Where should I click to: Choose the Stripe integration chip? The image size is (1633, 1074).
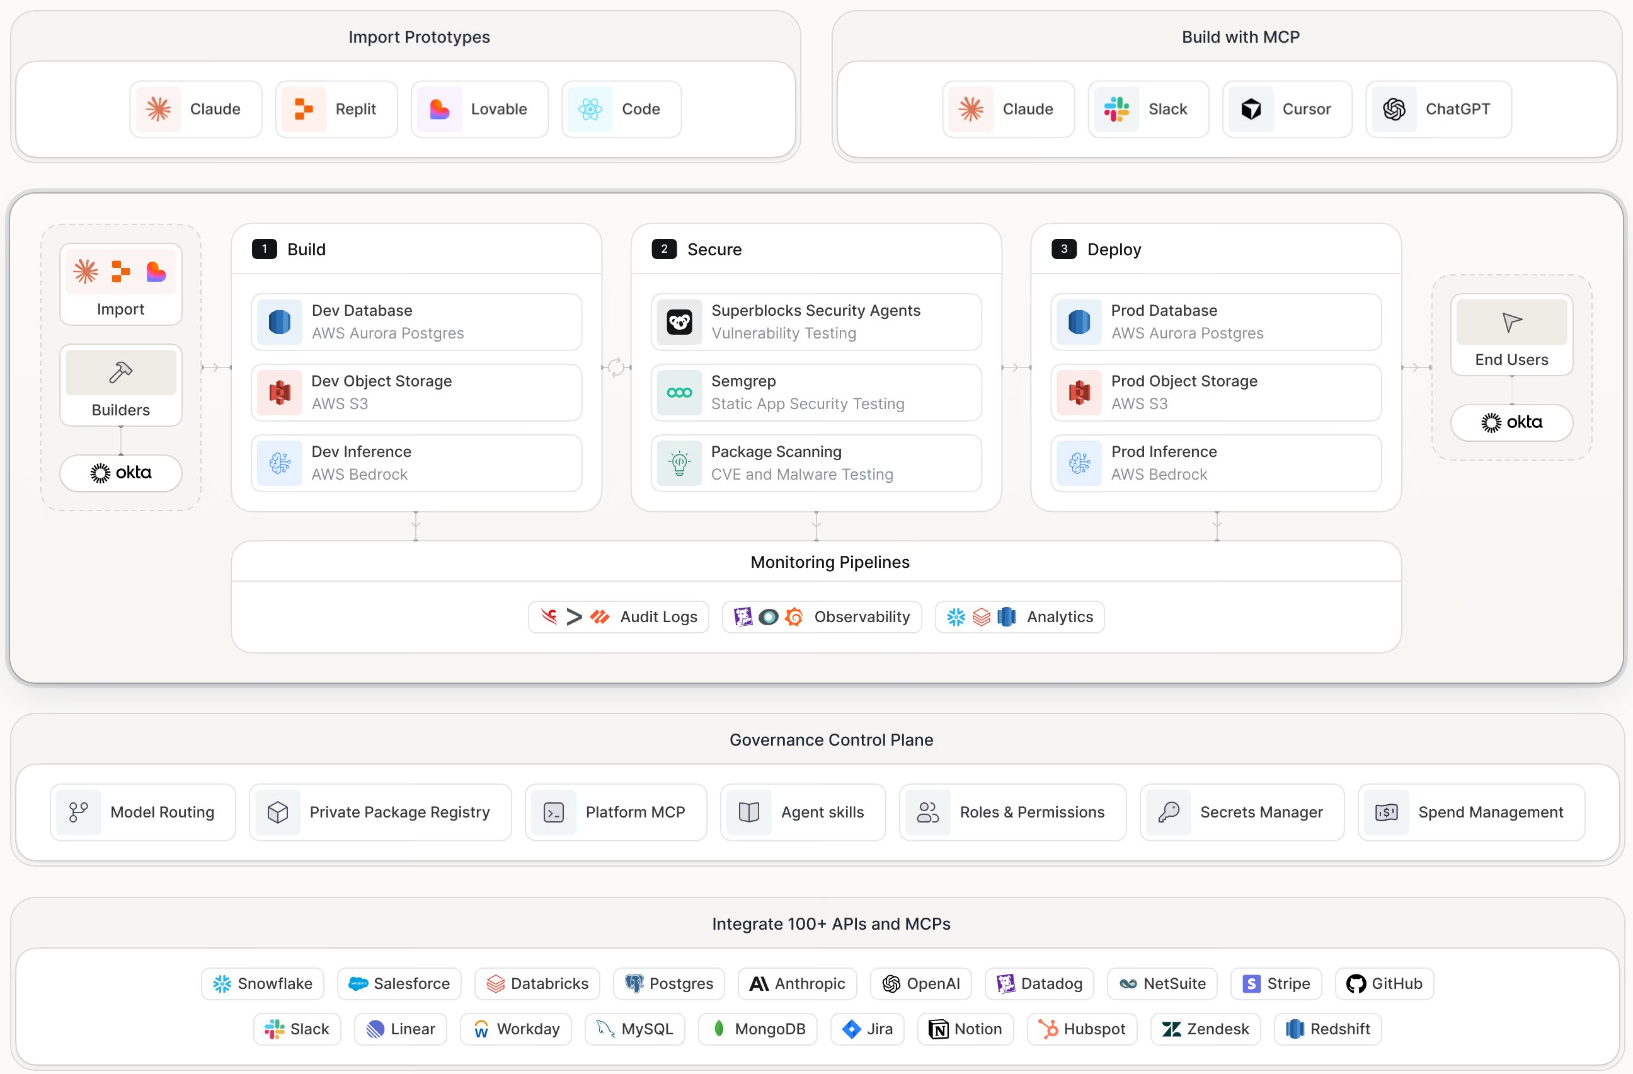tap(1276, 984)
